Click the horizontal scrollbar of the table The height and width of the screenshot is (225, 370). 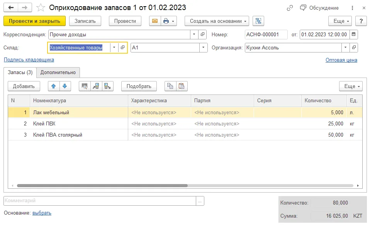(102, 186)
